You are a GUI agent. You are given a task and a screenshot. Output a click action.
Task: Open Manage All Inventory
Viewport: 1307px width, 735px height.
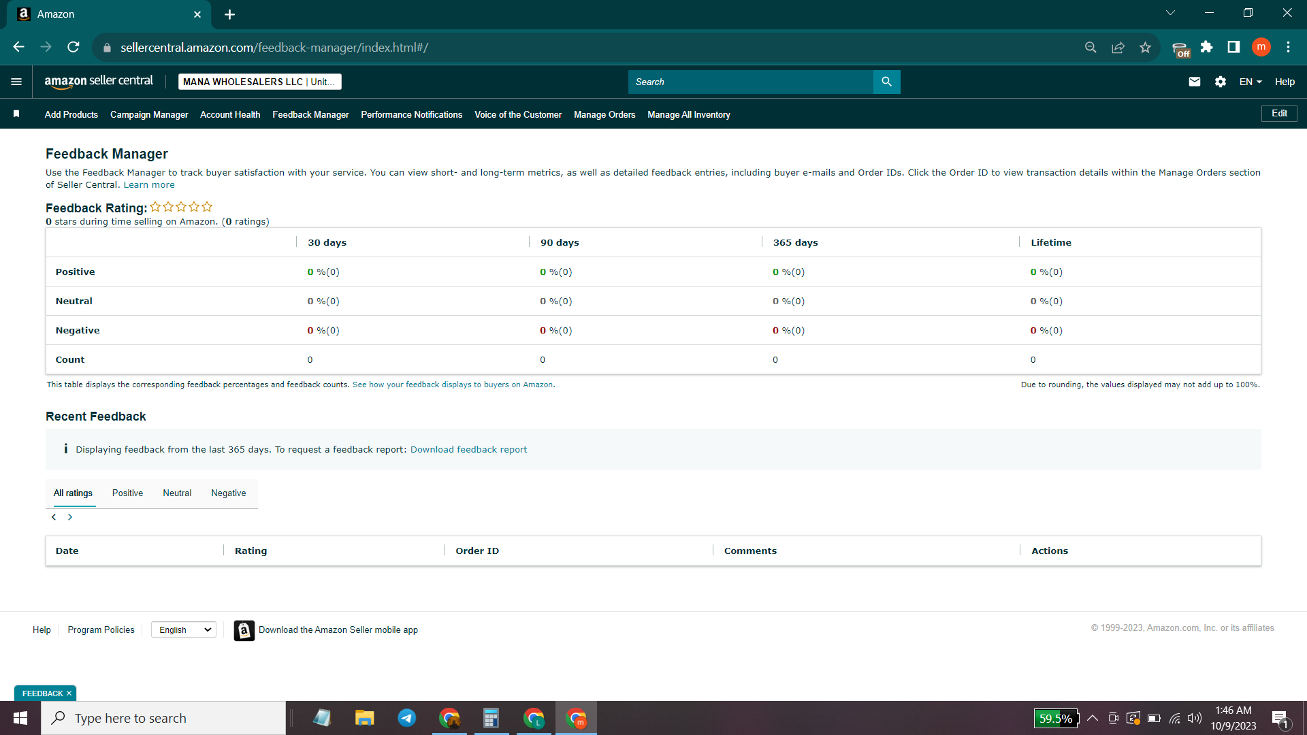pyautogui.click(x=689, y=114)
